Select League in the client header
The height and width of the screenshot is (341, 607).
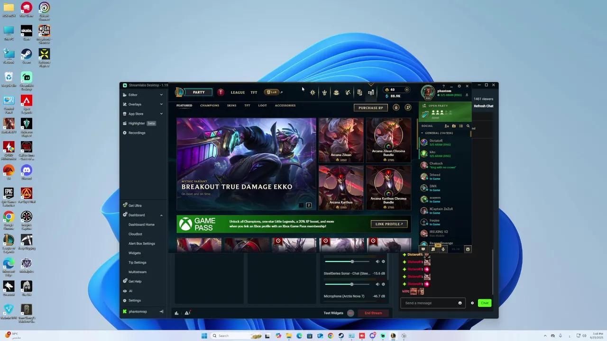coord(238,92)
